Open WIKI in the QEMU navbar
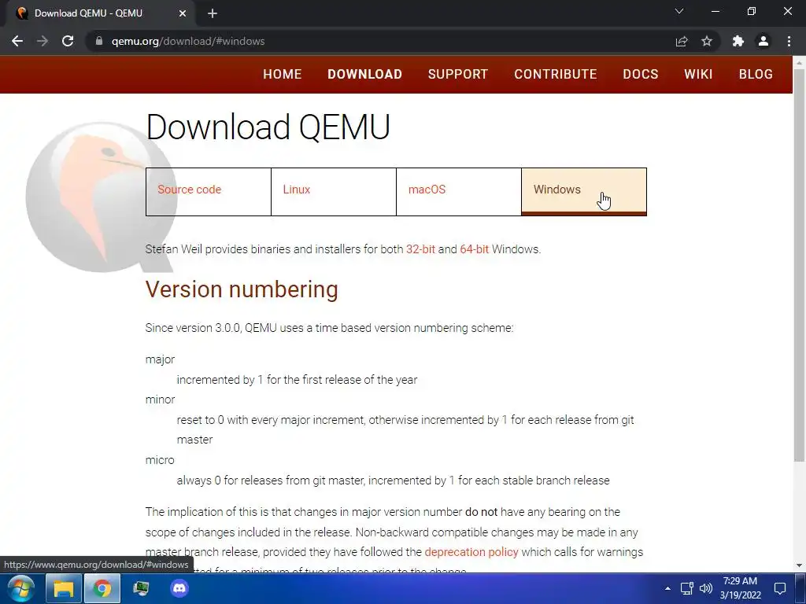The width and height of the screenshot is (806, 604). click(x=699, y=74)
